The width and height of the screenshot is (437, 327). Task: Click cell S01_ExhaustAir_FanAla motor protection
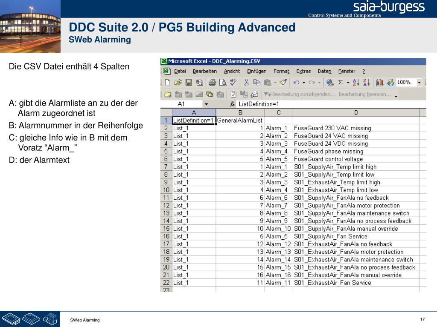[x=356, y=252]
